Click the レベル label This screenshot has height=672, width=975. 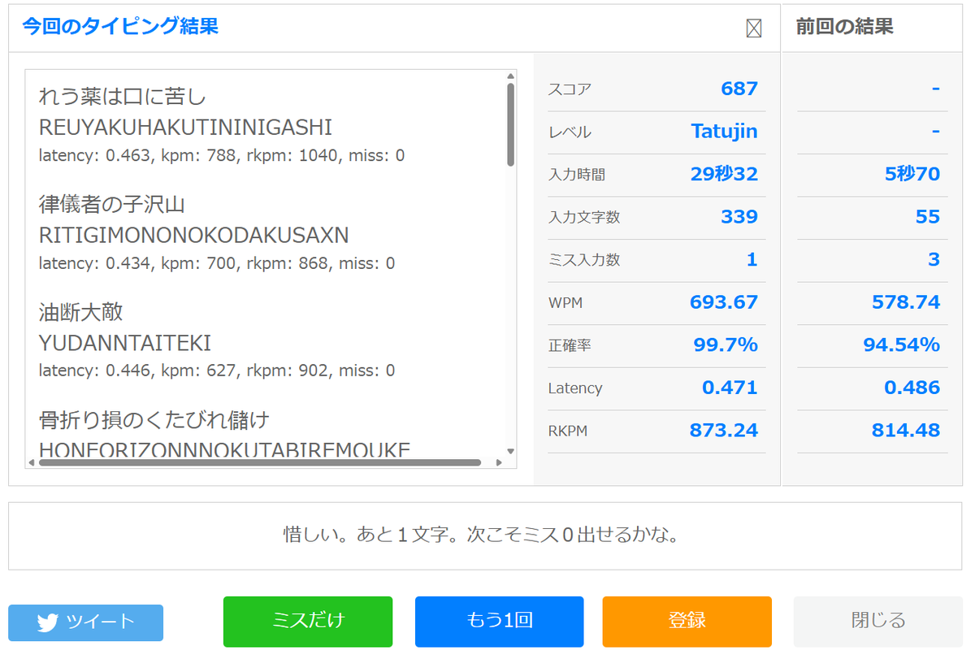click(x=570, y=132)
